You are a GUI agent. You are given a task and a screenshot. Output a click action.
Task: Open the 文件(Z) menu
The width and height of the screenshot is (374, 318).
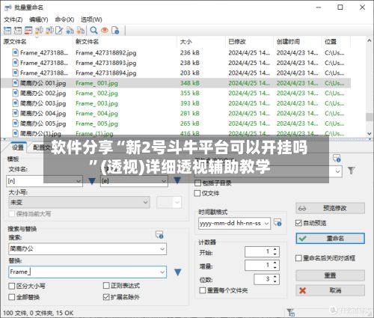[13, 19]
